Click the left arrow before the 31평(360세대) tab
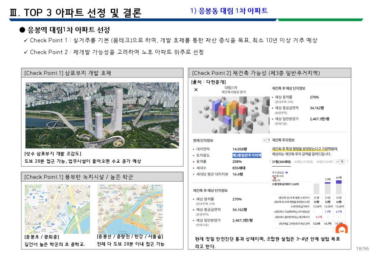Viewport: 373px width, 258px height. tap(270, 162)
